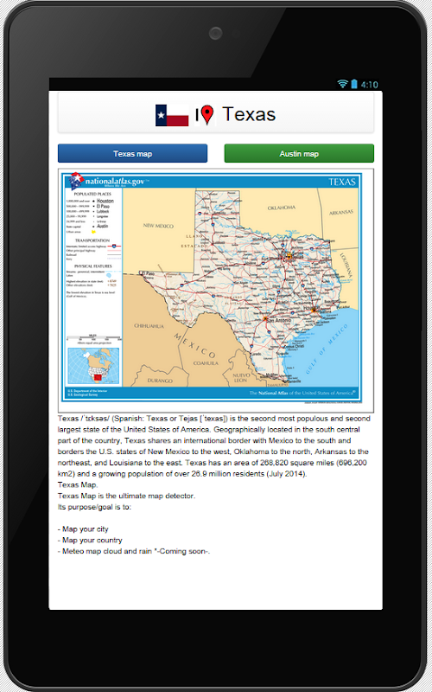Tap the '- Map your city' line
This screenshot has width=432, height=692.
(x=83, y=529)
